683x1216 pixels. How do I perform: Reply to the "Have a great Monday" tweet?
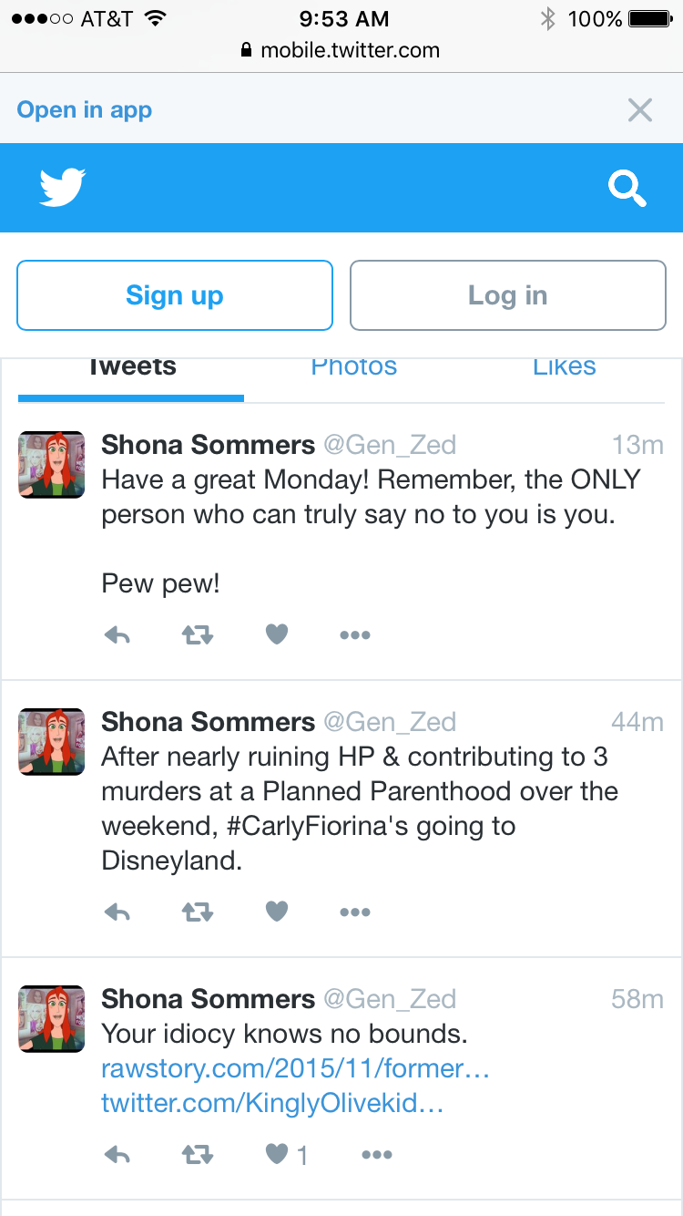click(117, 635)
